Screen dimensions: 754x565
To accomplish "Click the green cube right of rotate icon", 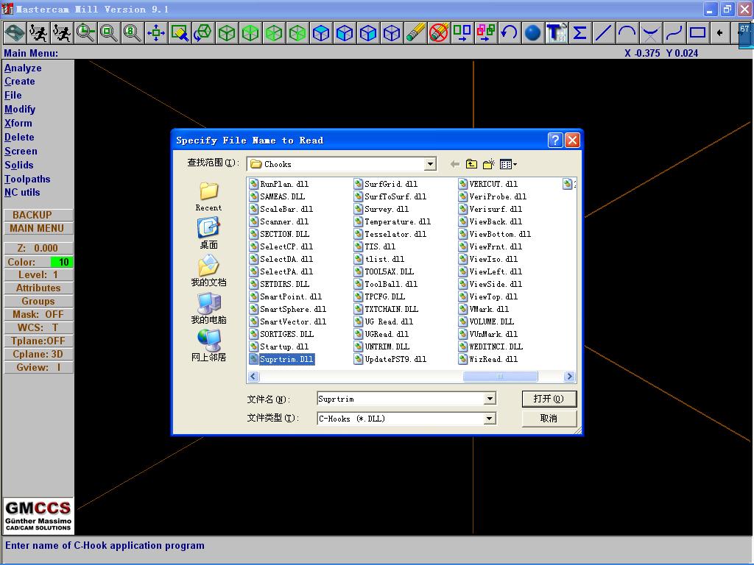I will 227,32.
